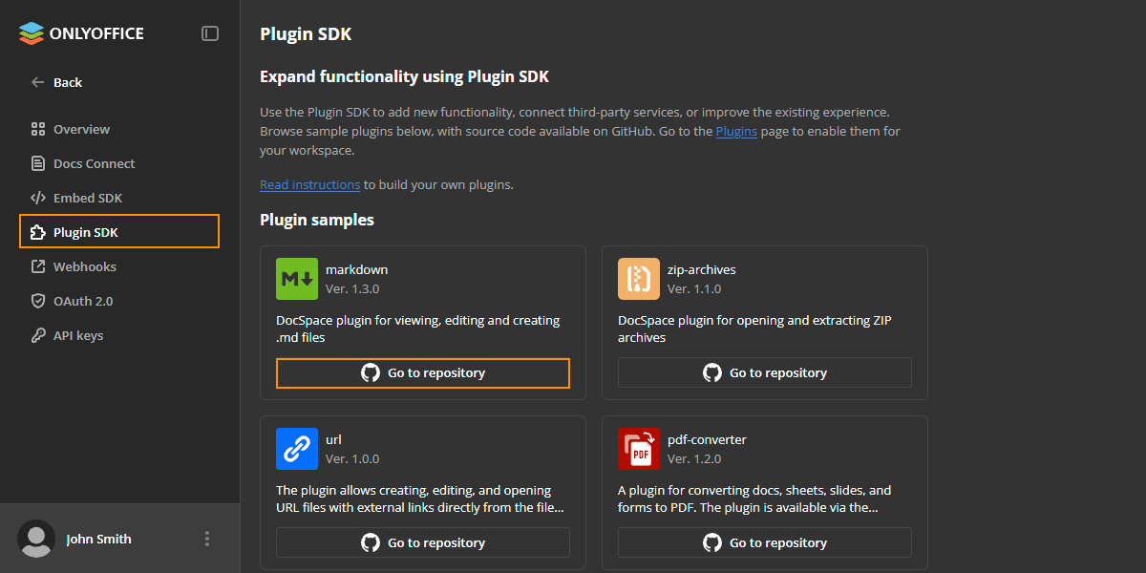The height and width of the screenshot is (573, 1146).
Task: Open the API keys section
Action: pyautogui.click(x=119, y=335)
